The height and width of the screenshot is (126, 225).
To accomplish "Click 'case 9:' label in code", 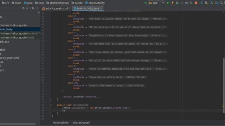I will (x=72, y=75).
